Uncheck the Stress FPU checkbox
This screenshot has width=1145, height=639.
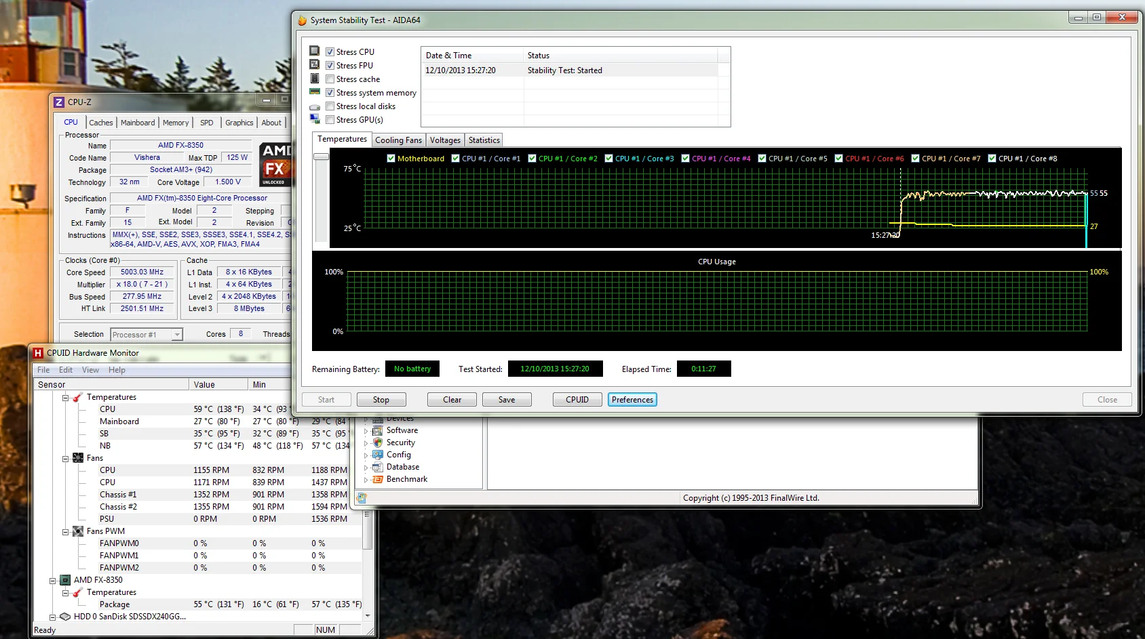click(330, 65)
